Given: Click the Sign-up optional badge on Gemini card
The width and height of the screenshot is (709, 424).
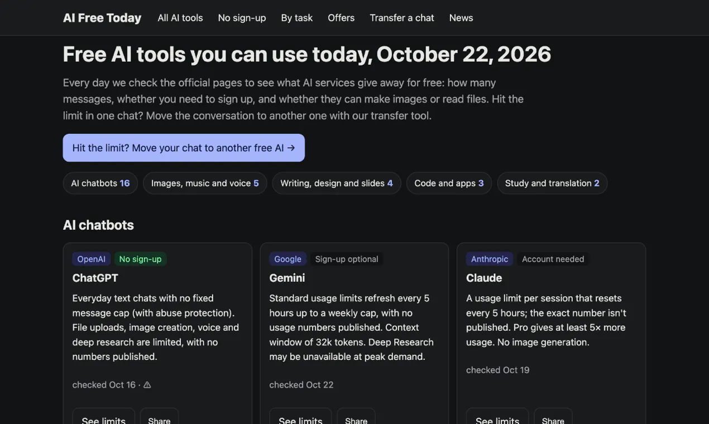Looking at the screenshot, I should (347, 259).
